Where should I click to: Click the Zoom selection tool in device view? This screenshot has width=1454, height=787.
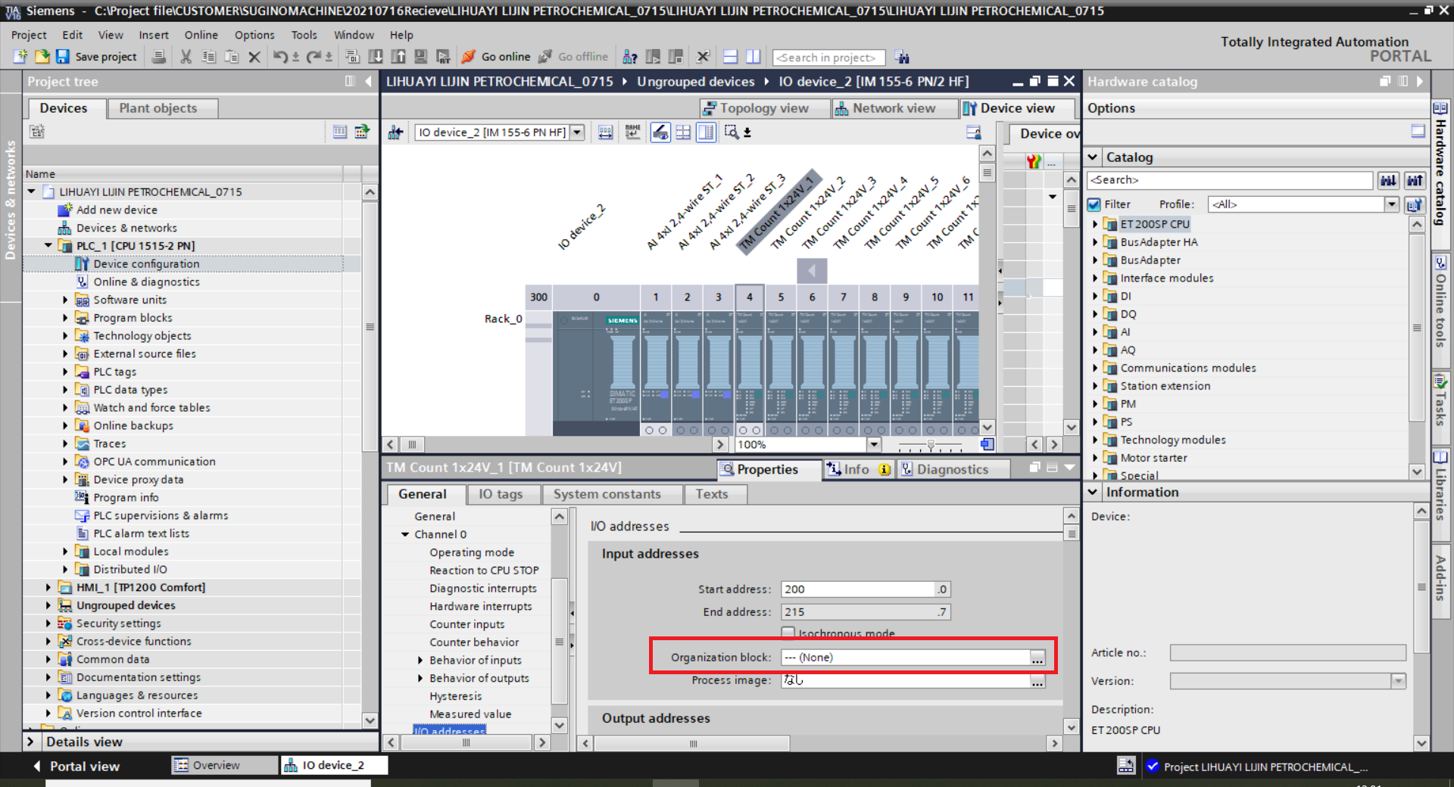732,132
